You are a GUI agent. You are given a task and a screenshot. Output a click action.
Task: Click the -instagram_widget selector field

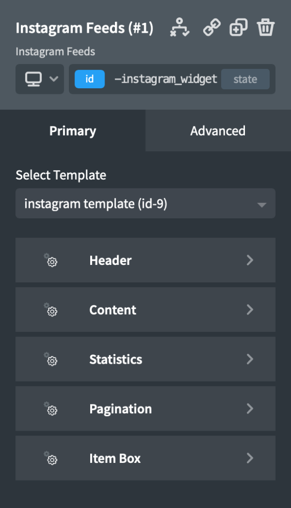pyautogui.click(x=166, y=79)
